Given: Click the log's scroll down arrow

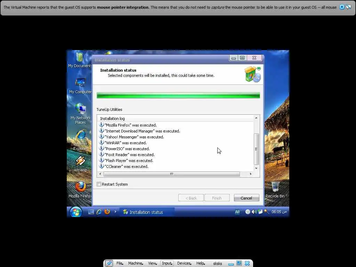Looking at the screenshot, I should 256,168.
